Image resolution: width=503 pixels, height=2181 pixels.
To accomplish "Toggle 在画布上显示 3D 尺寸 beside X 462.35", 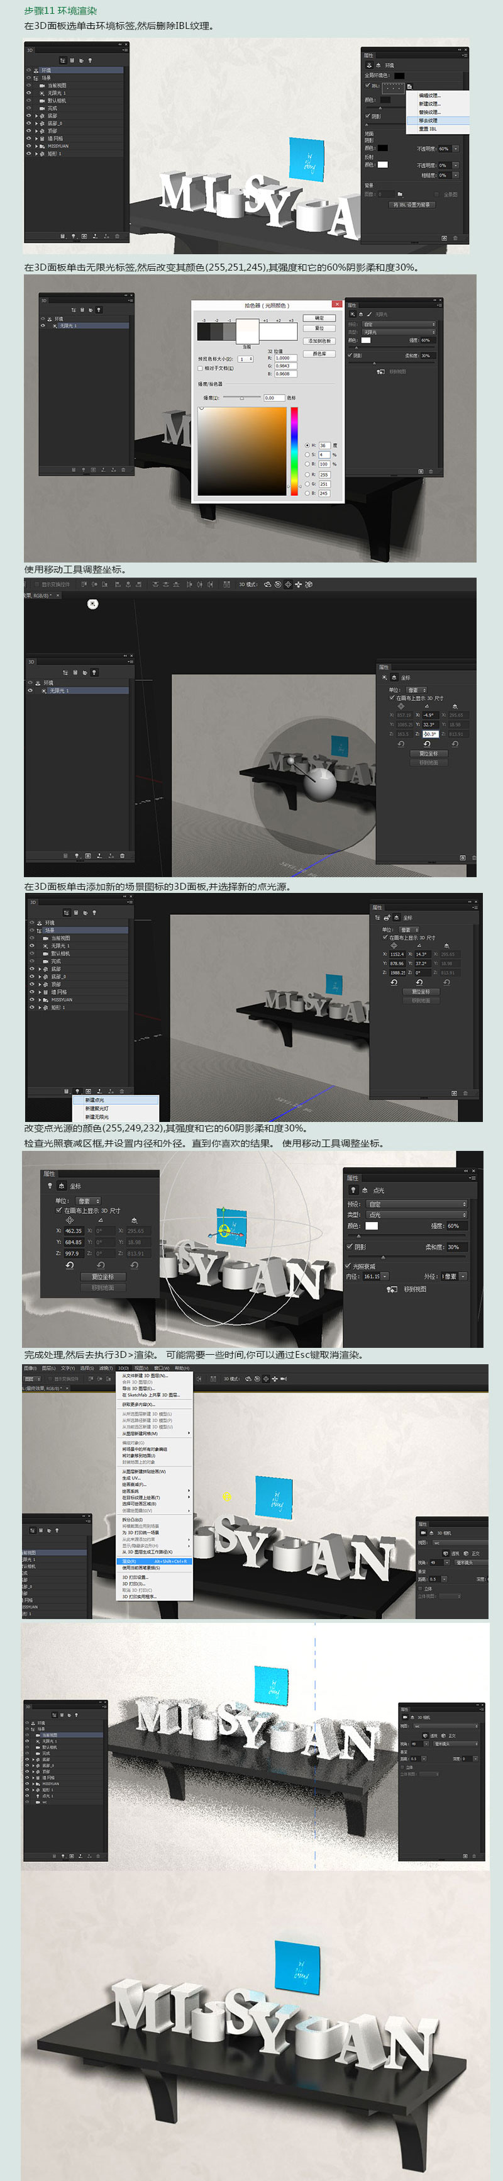I will click(58, 1210).
